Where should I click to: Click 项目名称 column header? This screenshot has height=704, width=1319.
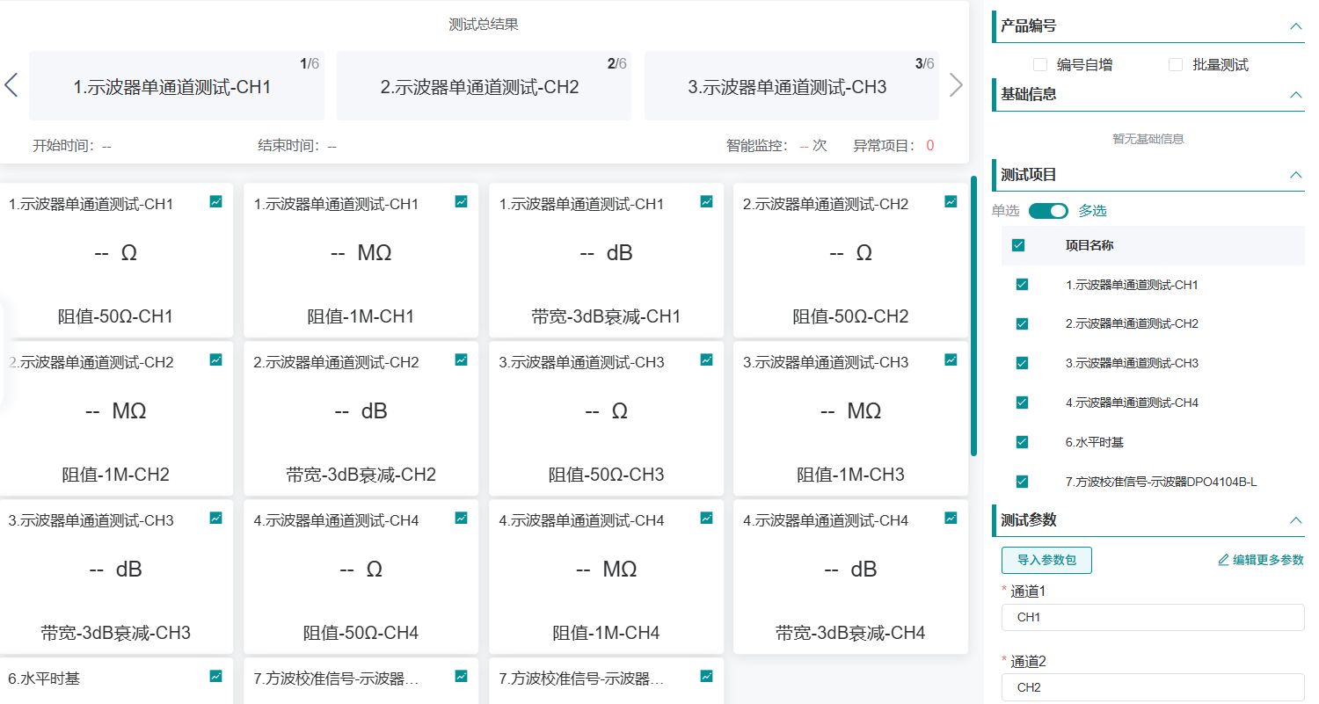1089,246
